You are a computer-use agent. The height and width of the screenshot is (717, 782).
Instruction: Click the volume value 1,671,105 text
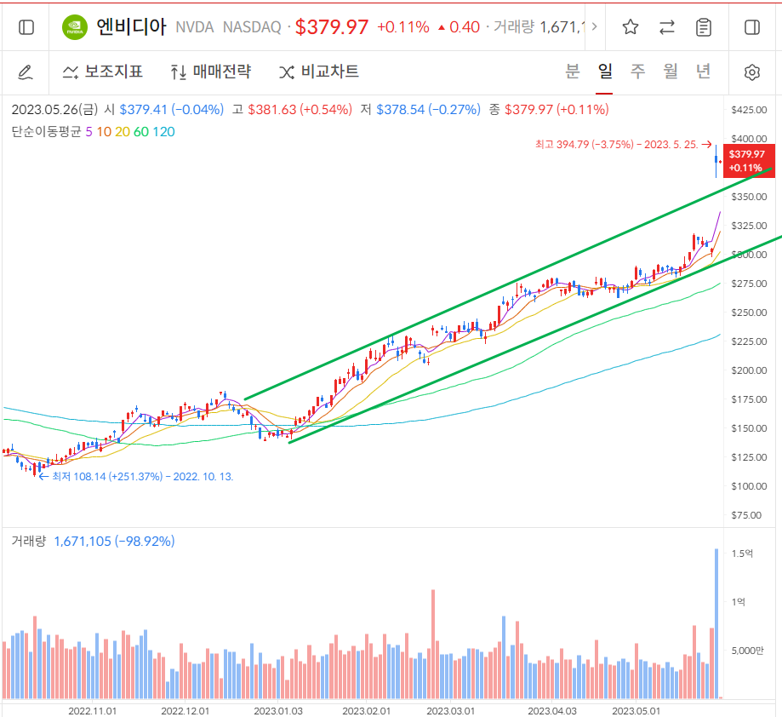(x=83, y=542)
